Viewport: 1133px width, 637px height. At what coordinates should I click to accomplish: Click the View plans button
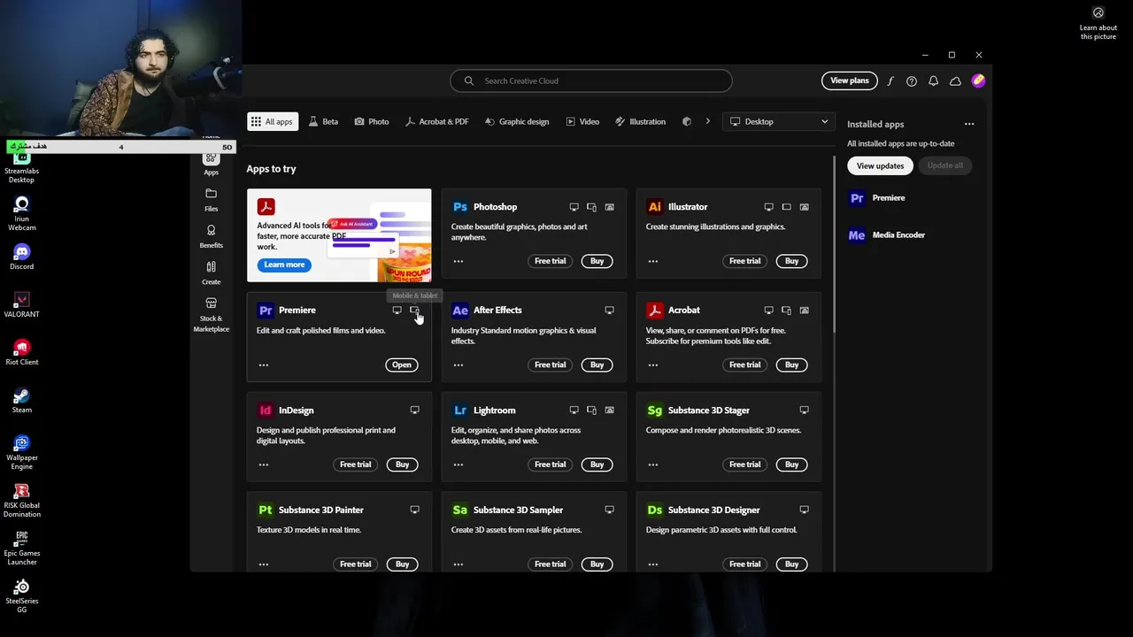tap(850, 81)
